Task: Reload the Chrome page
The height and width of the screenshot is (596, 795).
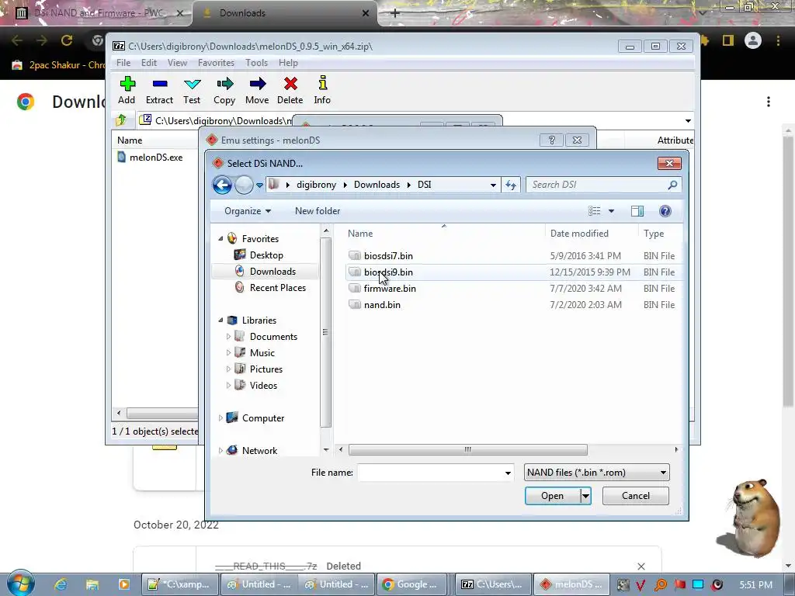Action: tap(67, 40)
